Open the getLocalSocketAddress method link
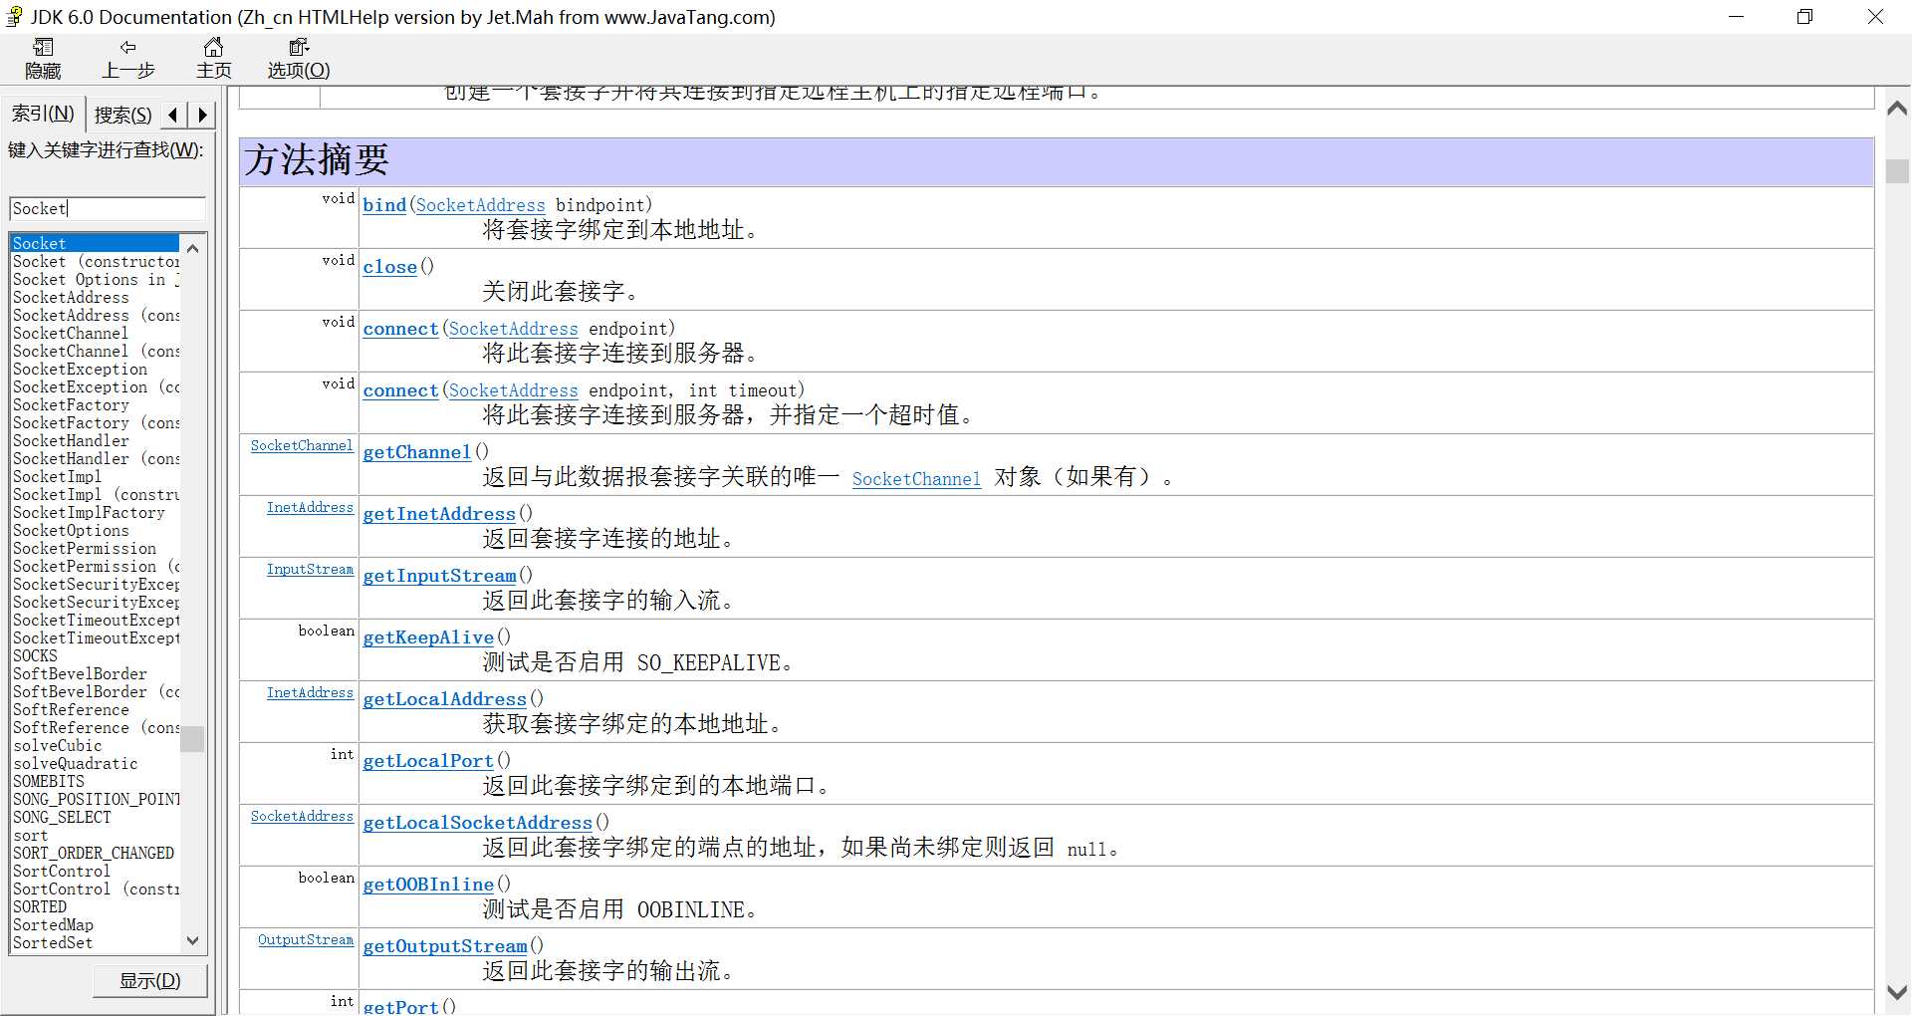 coord(478,823)
